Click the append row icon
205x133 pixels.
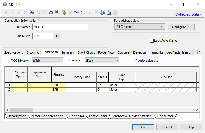[83, 12]
